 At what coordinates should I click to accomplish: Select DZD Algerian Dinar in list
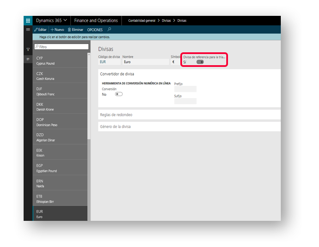click(60, 137)
